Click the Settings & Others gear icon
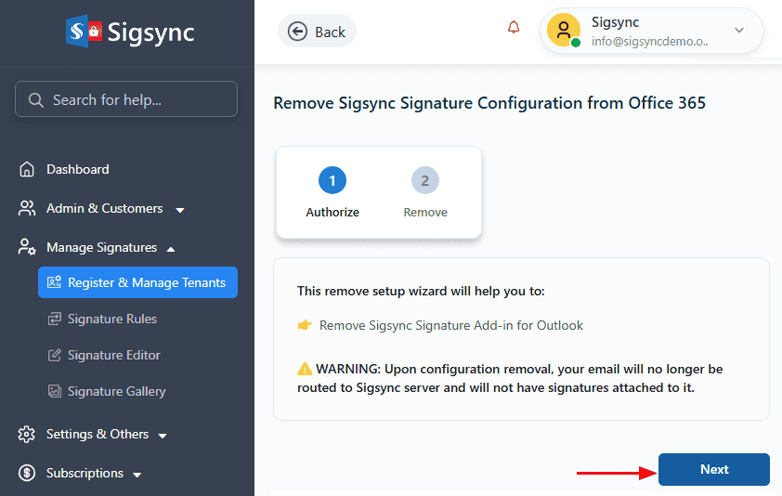782x496 pixels. 27,434
